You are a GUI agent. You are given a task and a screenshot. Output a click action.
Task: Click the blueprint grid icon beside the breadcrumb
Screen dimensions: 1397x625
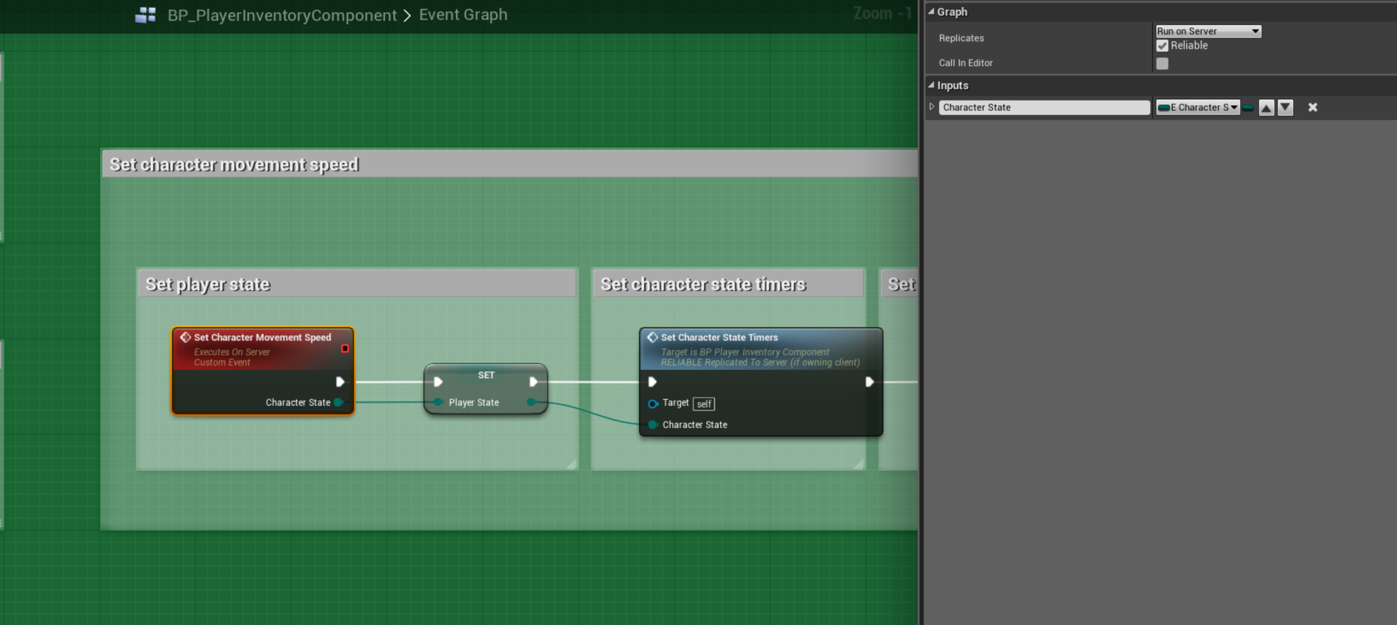145,15
